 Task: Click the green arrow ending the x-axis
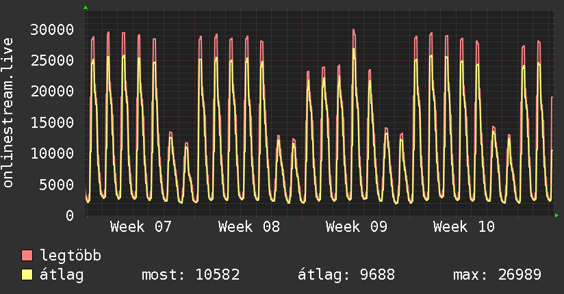click(556, 215)
